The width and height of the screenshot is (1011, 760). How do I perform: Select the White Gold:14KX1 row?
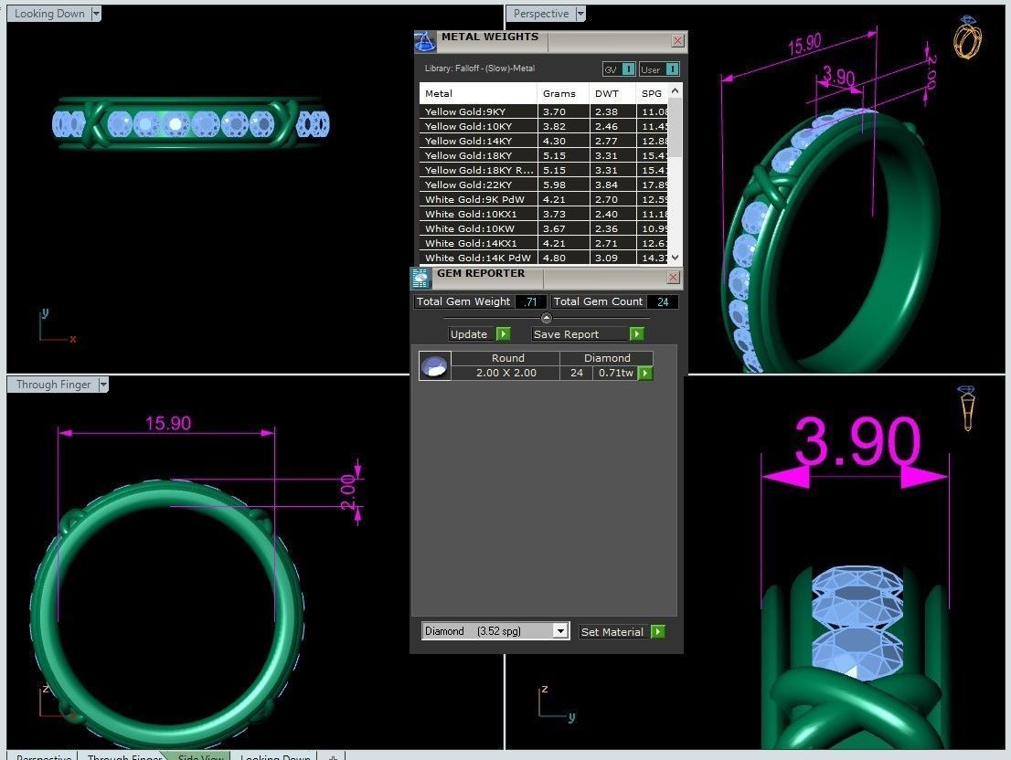point(544,243)
